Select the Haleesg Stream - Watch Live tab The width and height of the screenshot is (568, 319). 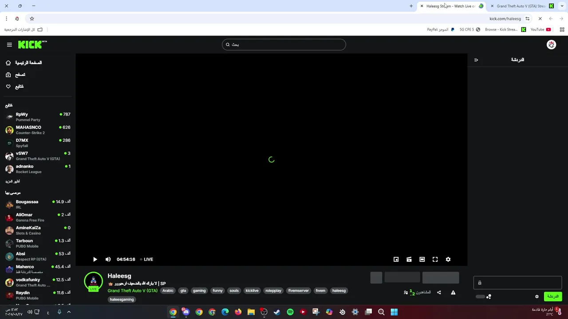451,6
